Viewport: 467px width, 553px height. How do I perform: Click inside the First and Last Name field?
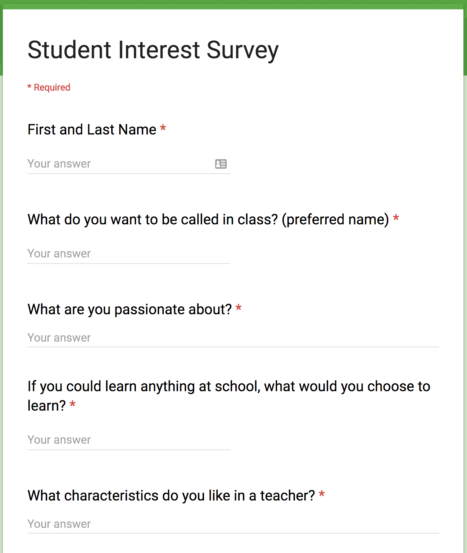108,164
